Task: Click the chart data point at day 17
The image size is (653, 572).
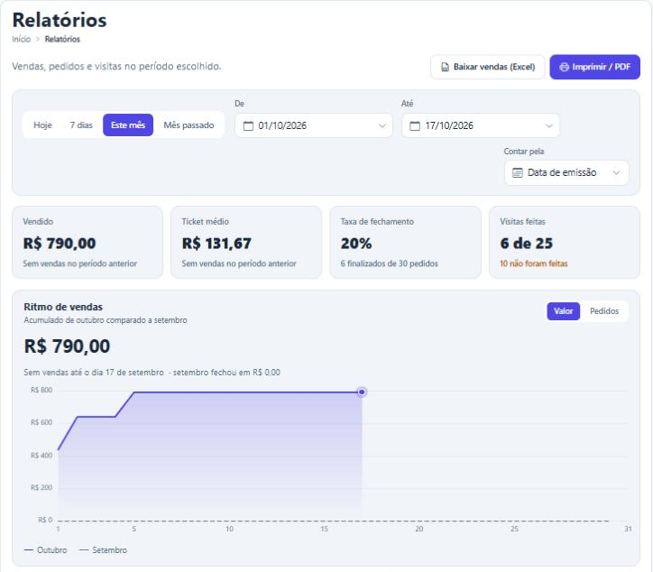Action: tap(362, 392)
